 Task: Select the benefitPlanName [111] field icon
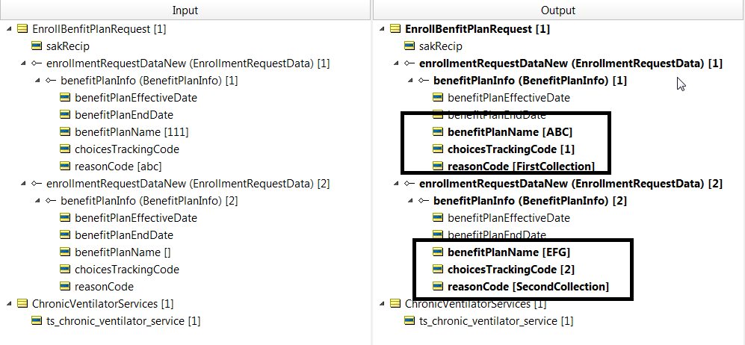65,132
